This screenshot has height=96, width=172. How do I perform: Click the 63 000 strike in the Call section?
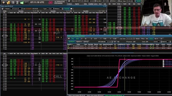(5, 65)
